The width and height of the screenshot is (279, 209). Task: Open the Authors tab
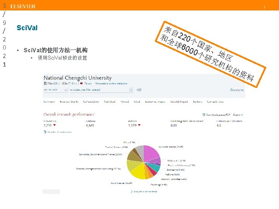198,102
